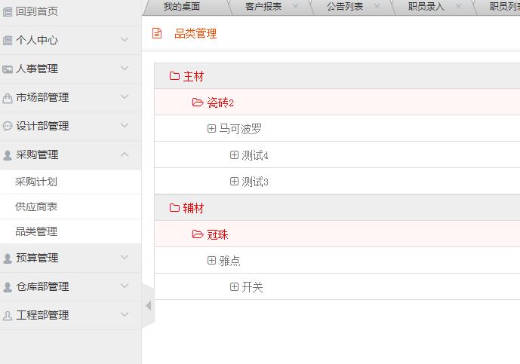520x364 pixels.
Task: Click the plus icon beside 马可波罗
Action: point(211,129)
